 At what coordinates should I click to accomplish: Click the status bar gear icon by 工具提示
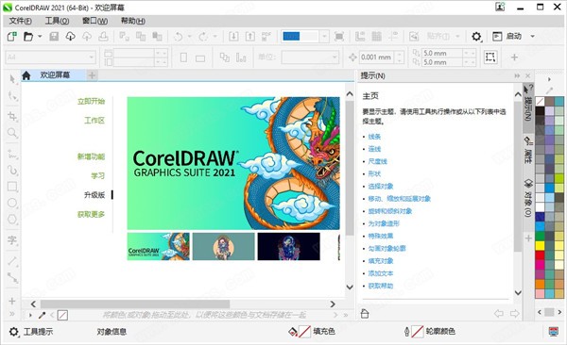14,332
